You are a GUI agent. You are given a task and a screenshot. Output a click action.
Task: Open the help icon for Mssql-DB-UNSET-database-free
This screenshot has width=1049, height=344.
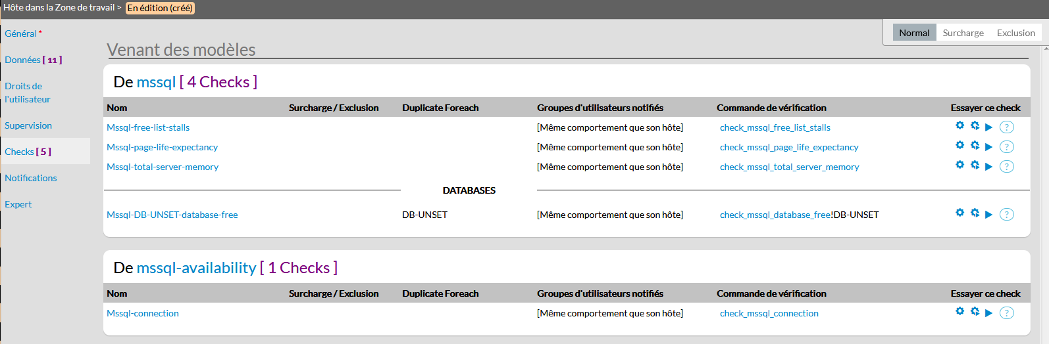tap(1007, 215)
